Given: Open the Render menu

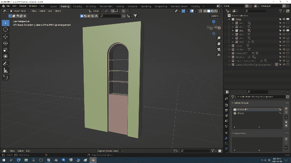Looking at the screenshot, I should click(23, 6).
